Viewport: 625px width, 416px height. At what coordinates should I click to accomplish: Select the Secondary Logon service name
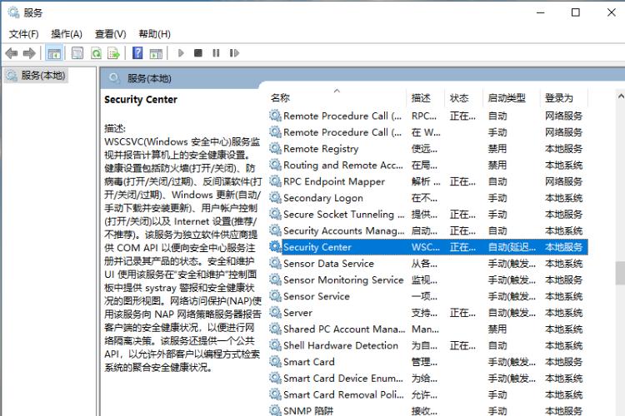click(x=323, y=198)
